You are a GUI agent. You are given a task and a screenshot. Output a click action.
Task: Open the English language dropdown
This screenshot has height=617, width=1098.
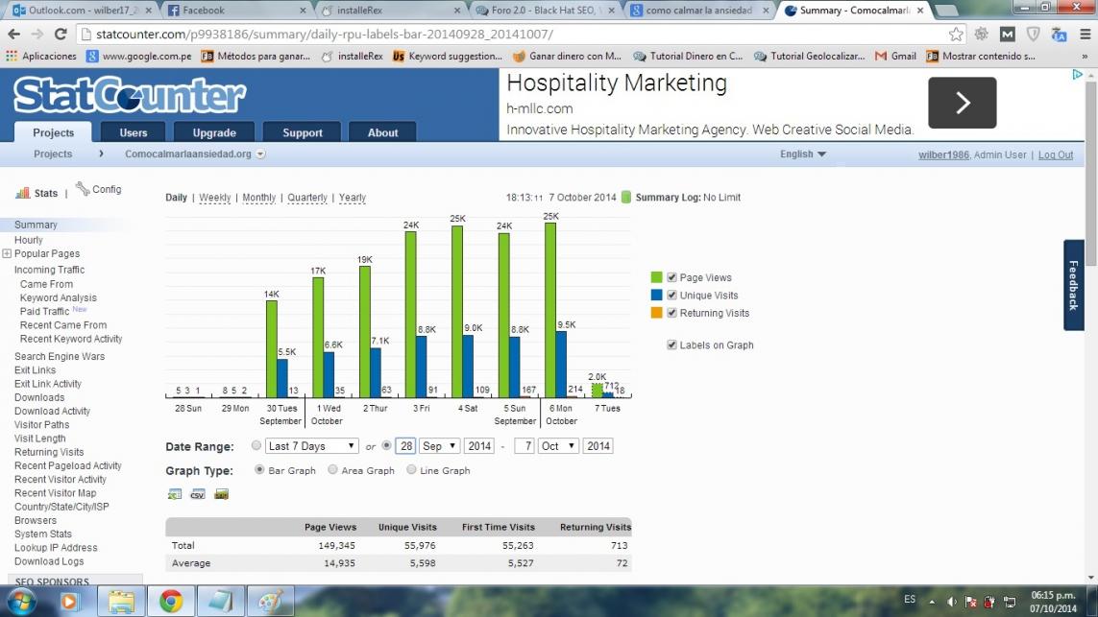(x=802, y=154)
